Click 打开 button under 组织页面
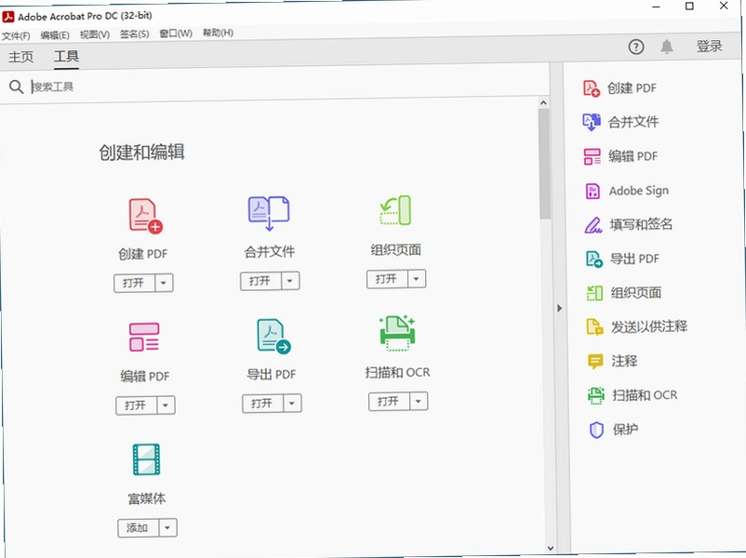The width and height of the screenshot is (746, 558). click(387, 279)
